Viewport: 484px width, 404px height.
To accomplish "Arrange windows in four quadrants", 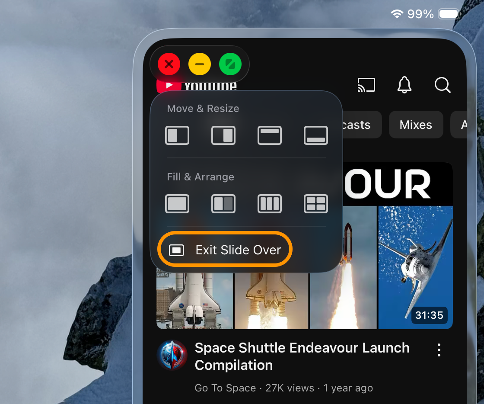I will pyautogui.click(x=316, y=204).
